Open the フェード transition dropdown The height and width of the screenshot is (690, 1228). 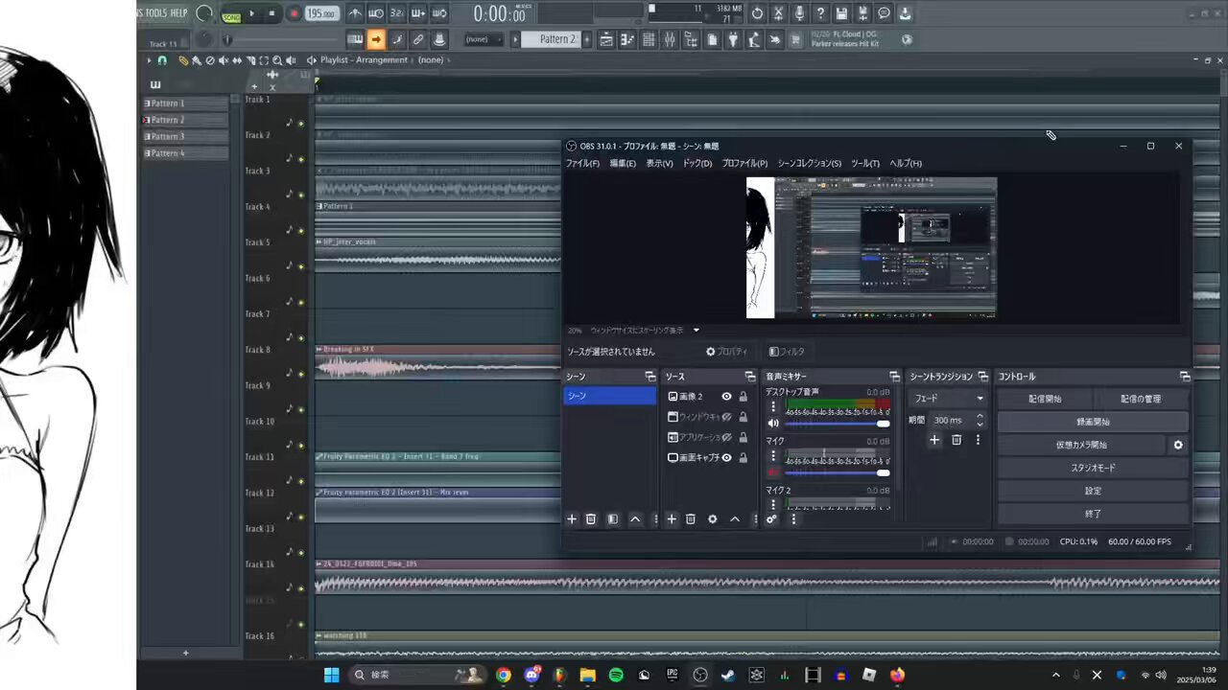tap(949, 399)
